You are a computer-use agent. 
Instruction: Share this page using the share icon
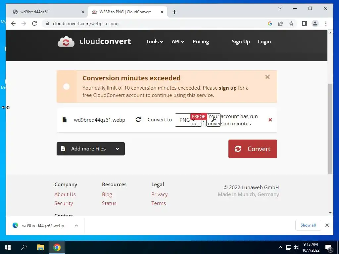click(281, 23)
